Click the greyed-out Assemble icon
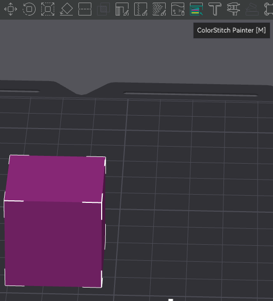 click(252, 9)
